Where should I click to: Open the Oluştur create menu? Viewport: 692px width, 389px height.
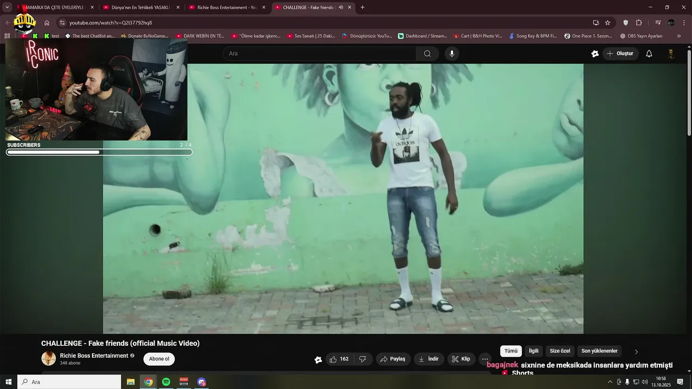point(621,53)
